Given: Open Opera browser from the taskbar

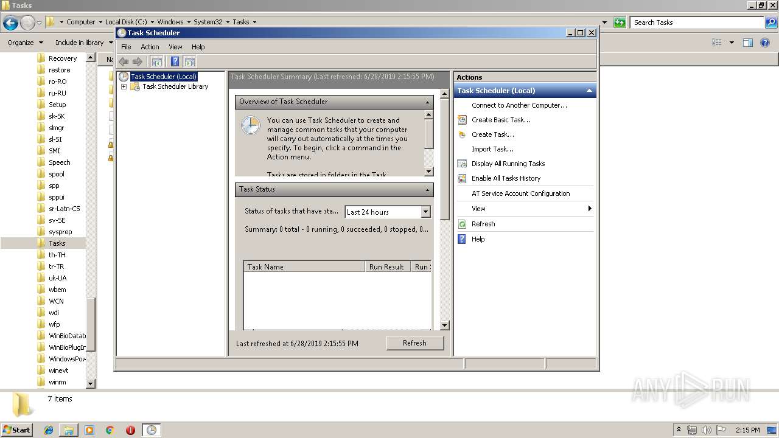Looking at the screenshot, I should 130,430.
